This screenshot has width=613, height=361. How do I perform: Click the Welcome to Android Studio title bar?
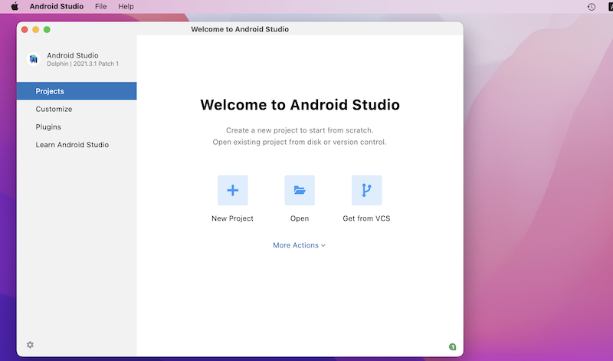[x=240, y=29]
